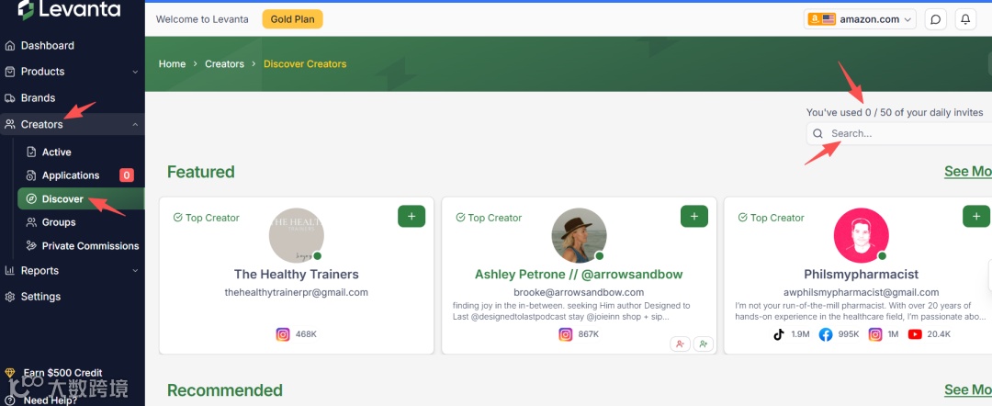The width and height of the screenshot is (992, 406).
Task: Click the Discover compass icon
Action: click(31, 198)
